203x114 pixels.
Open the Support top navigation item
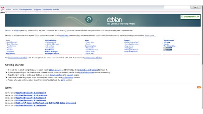point(37,9)
